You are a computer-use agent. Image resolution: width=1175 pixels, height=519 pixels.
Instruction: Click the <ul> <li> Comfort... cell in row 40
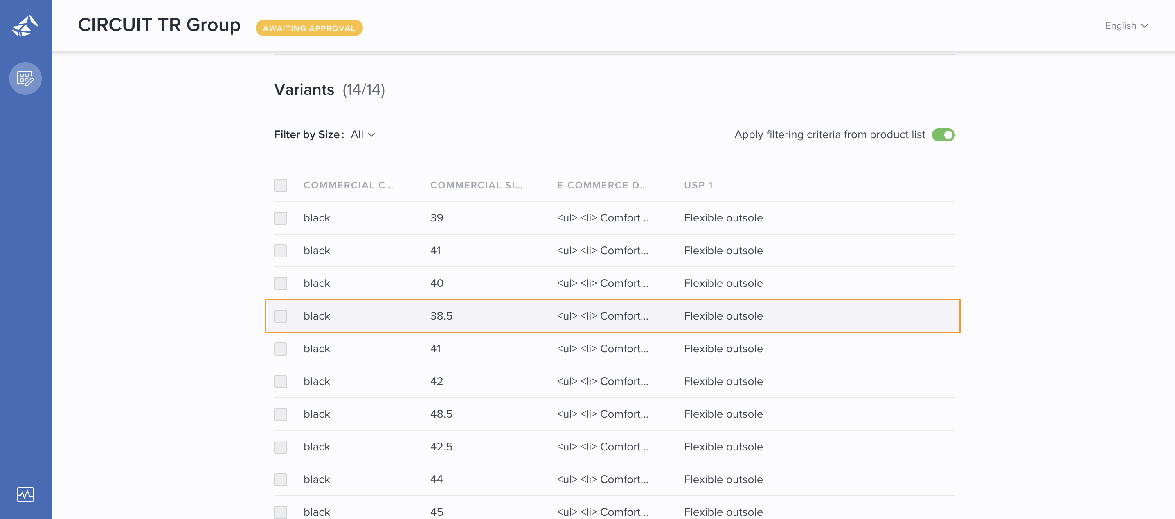(602, 284)
